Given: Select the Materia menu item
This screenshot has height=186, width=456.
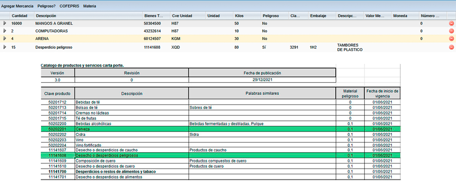Looking at the screenshot, I should tap(90, 6).
